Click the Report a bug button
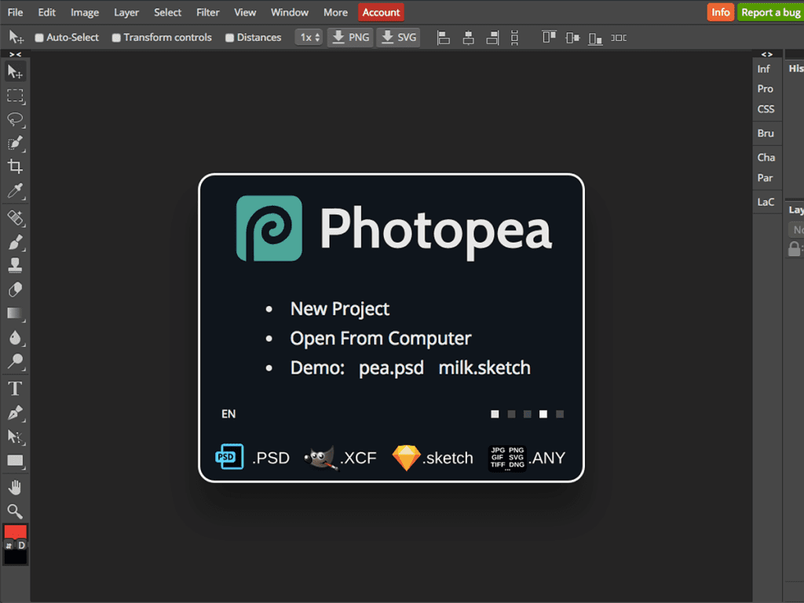Screen dimensions: 804x603 click(770, 13)
